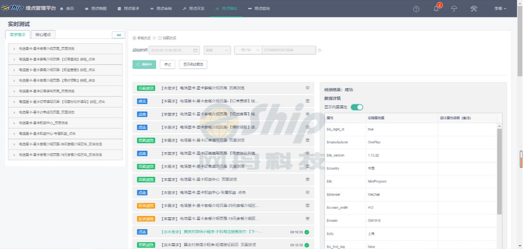Click green 页面浏览 tag on 星卡订单成功页面 row

pos(146,167)
